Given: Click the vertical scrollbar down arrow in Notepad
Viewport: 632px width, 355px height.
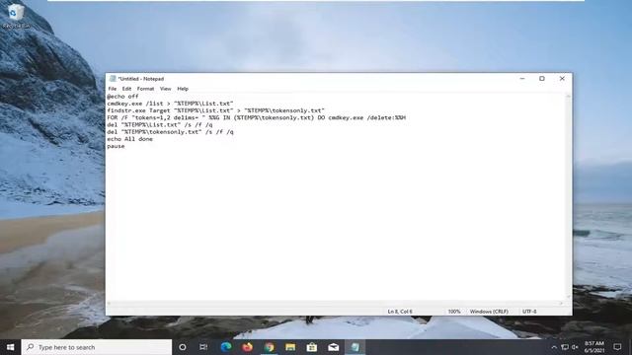Looking at the screenshot, I should pyautogui.click(x=569, y=297).
